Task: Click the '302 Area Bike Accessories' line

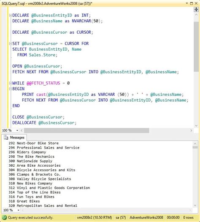Action: coord(35,165)
